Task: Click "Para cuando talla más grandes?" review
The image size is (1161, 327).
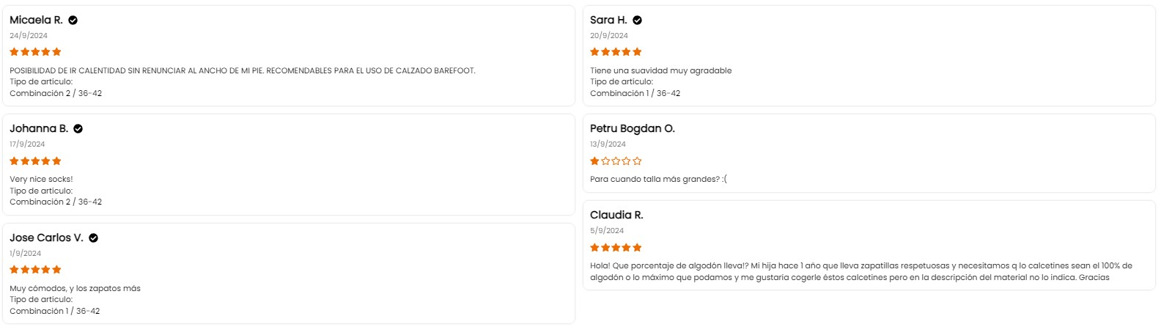Action: [658, 179]
